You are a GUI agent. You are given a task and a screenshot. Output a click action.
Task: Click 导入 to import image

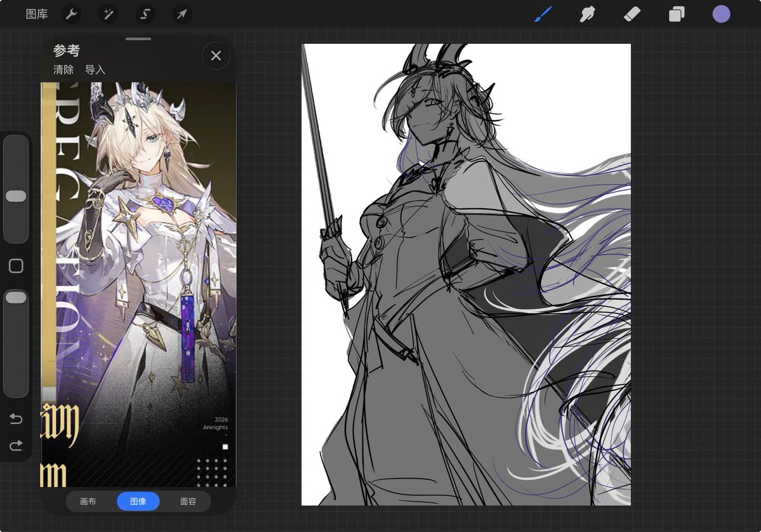[x=95, y=70]
